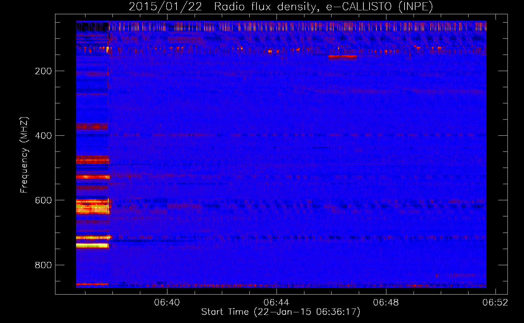Click the 400 frequency tick label

coord(43,136)
